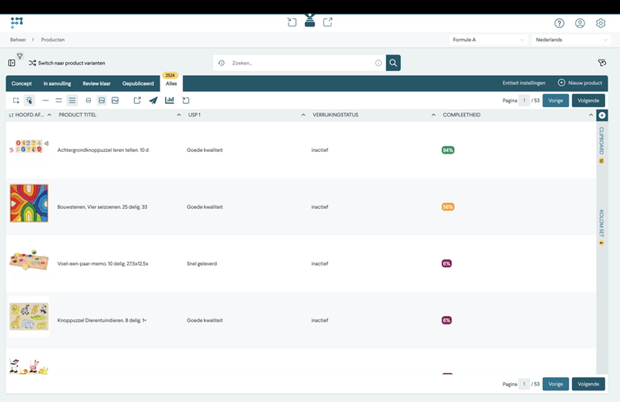Viewport: 620px width, 402px height.
Task: Click the bottom Volgende button
Action: [x=589, y=384]
